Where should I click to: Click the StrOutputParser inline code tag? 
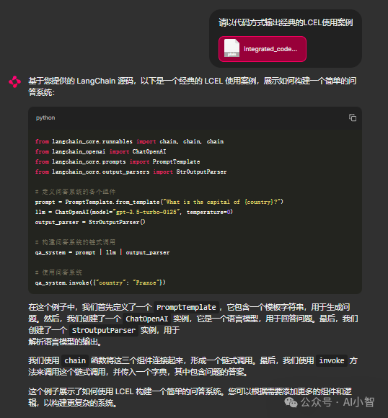coord(104,330)
